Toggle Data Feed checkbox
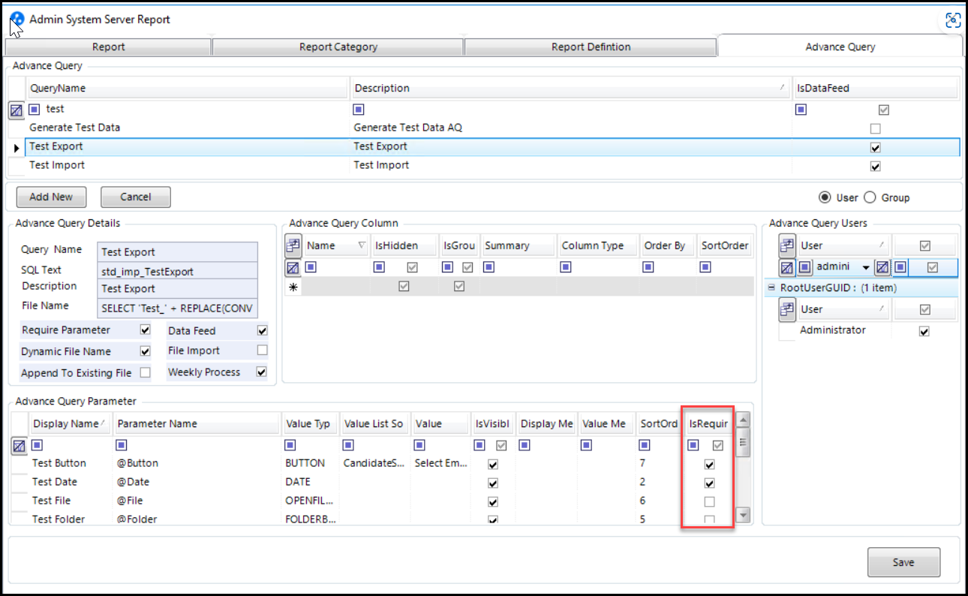Viewport: 968px width, 596px height. coord(262,330)
